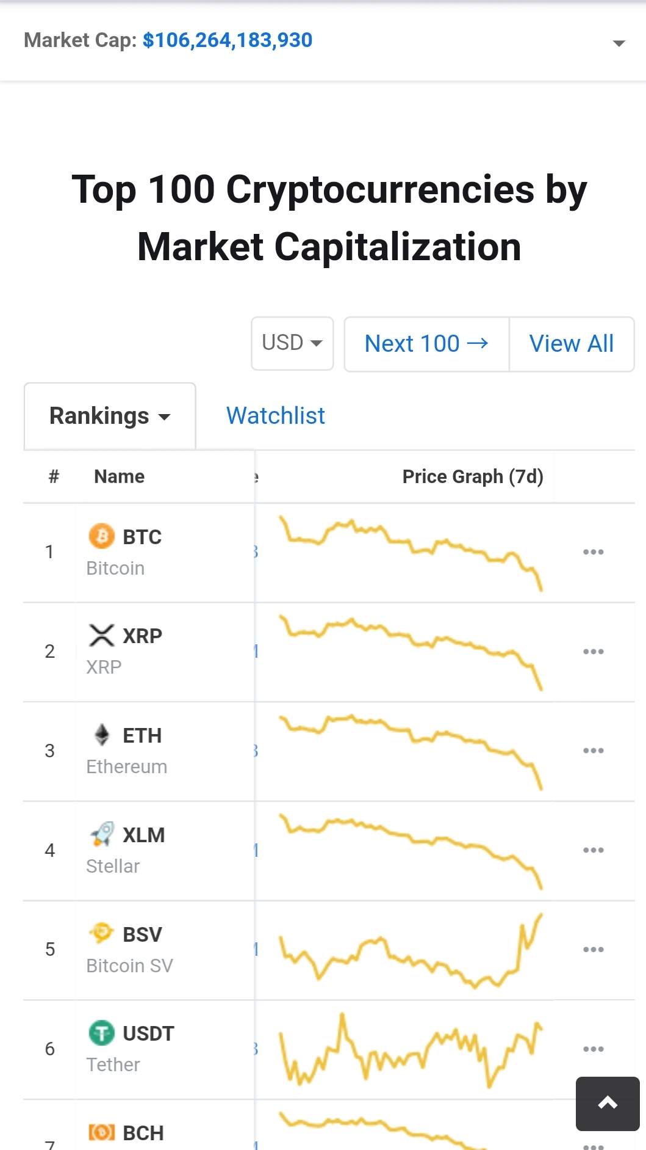Viewport: 646px width, 1150px height.
Task: Tap the scroll-to-top arrow button
Action: pos(608,1103)
